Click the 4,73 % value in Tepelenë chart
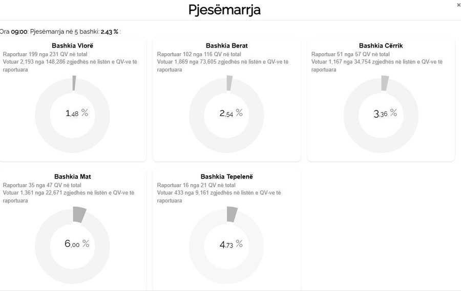The height and width of the screenshot is (291, 461). coord(231,244)
